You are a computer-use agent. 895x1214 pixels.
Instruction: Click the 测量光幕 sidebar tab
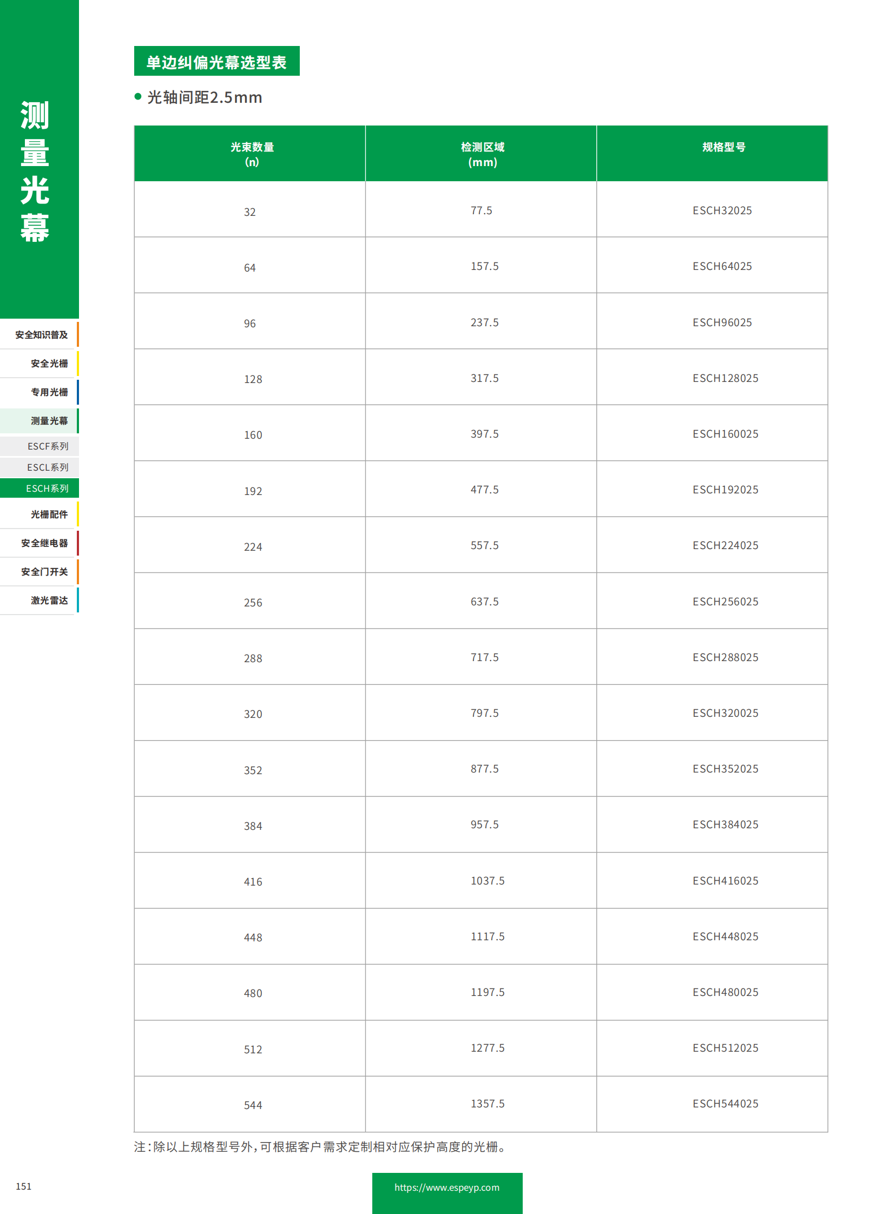click(49, 421)
